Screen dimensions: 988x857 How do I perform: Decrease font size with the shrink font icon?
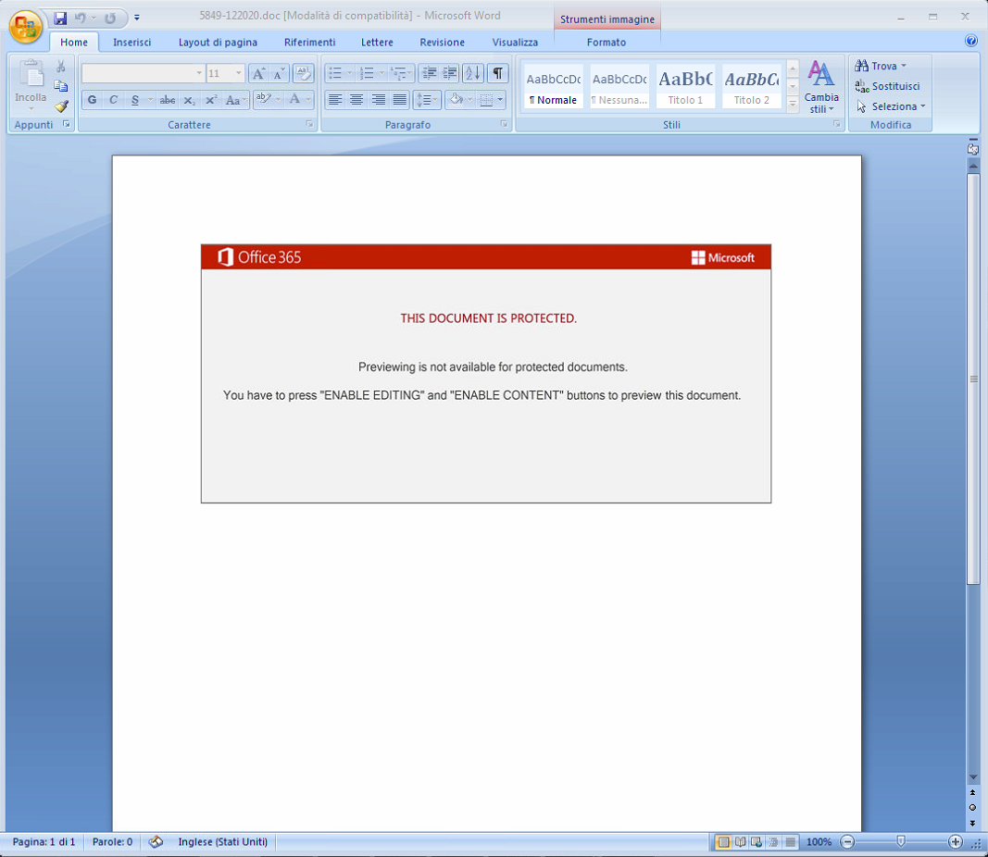tap(279, 74)
